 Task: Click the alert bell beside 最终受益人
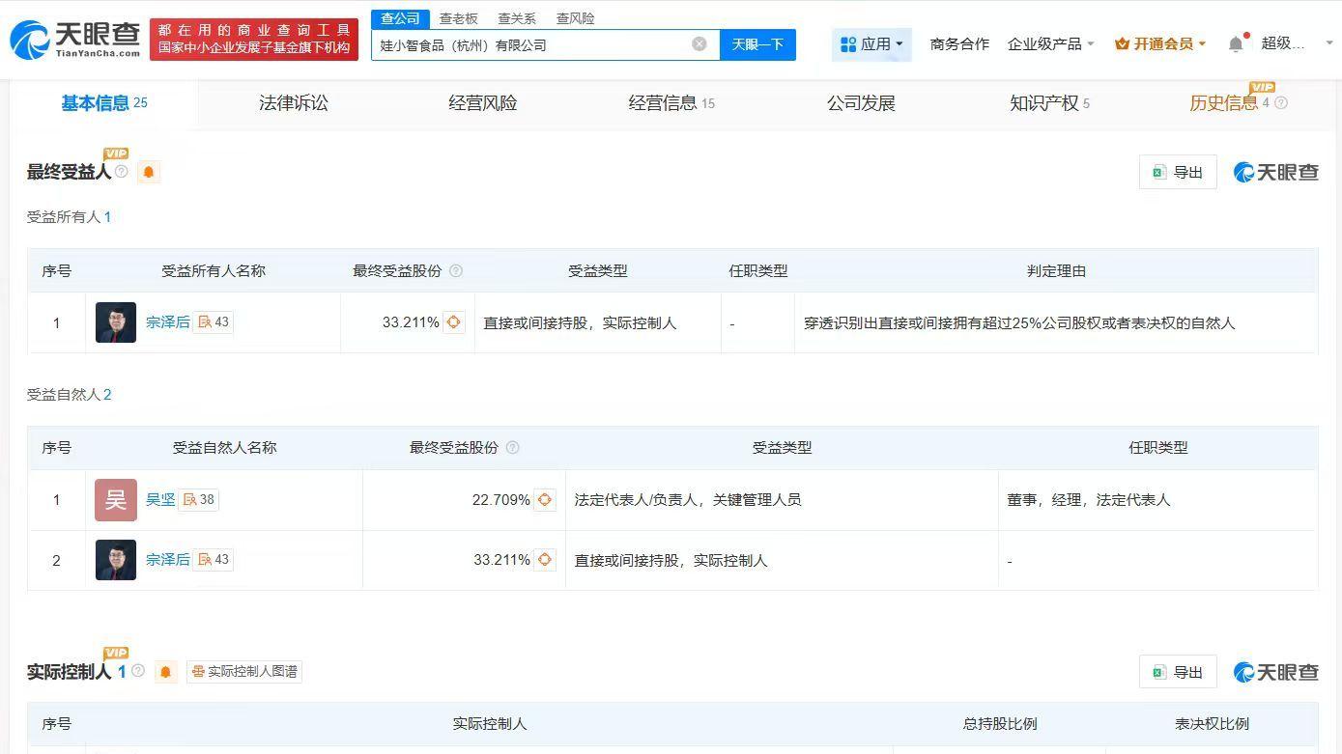149,173
